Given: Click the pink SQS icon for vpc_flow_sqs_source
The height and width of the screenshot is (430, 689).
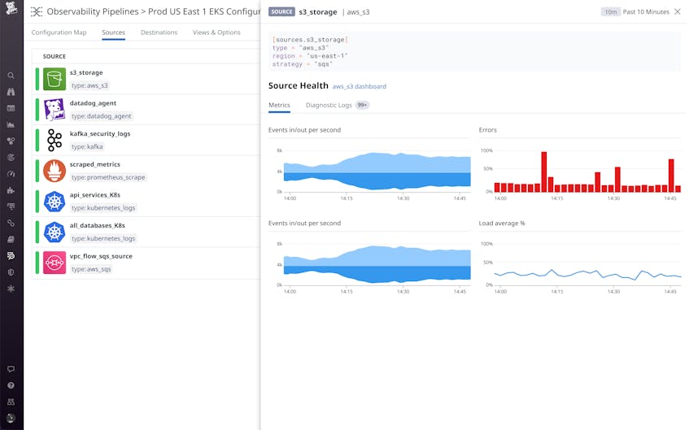Looking at the screenshot, I should [55, 263].
